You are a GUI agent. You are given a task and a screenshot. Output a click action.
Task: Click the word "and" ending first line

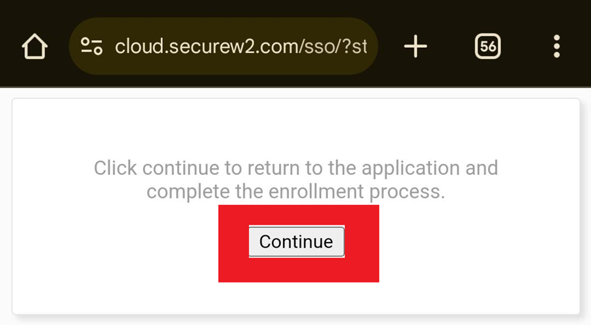(485, 168)
